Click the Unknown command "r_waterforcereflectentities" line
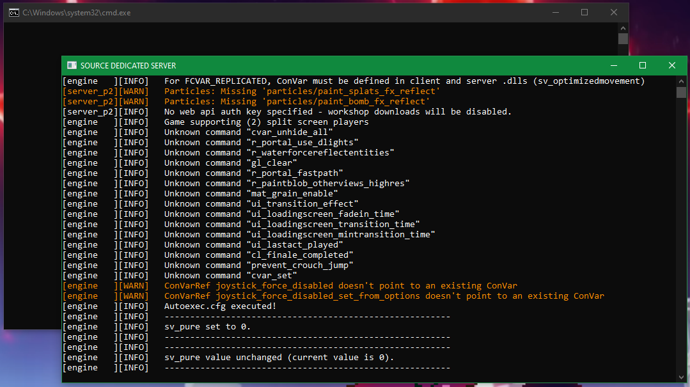 [228, 153]
